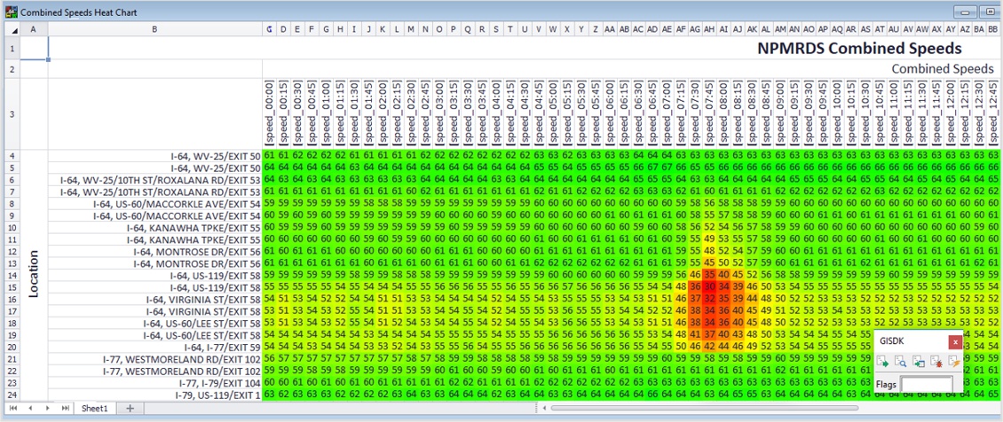Select row 3 header
Image resolution: width=1003 pixels, height=422 pixels.
tap(13, 114)
